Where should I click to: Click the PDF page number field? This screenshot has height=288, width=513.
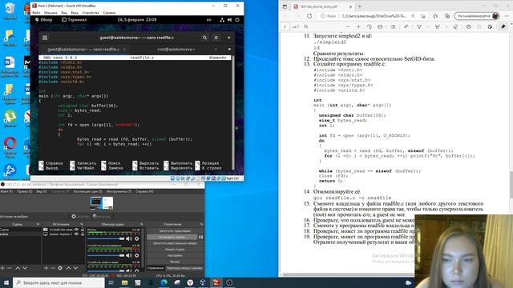pyautogui.click(x=285, y=26)
